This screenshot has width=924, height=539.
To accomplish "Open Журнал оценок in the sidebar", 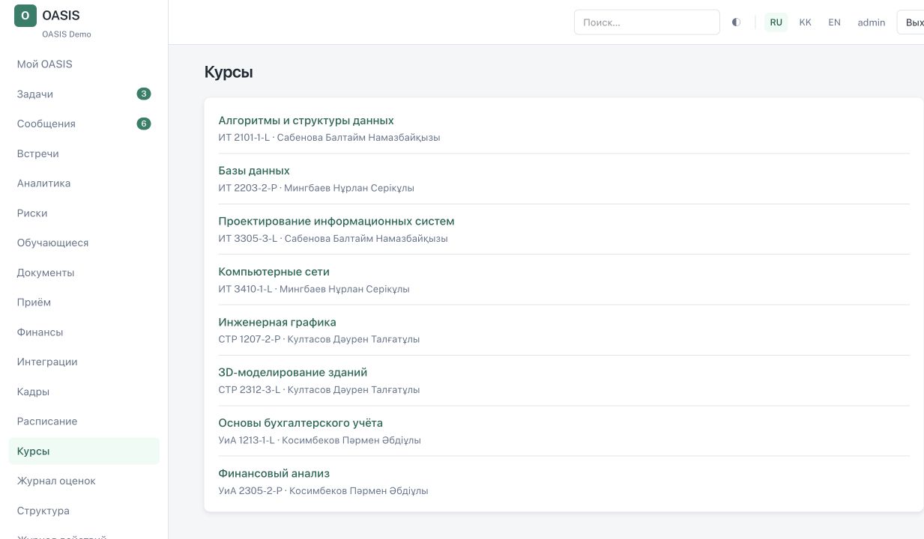I will (84, 481).
